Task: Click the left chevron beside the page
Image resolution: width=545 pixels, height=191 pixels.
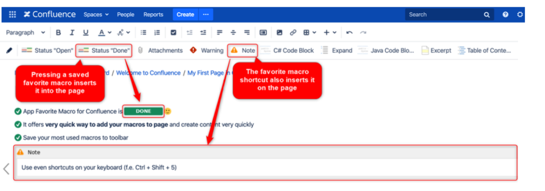Action: 6,169
